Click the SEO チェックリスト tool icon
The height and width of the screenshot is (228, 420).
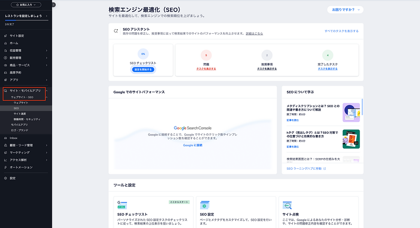click(122, 205)
